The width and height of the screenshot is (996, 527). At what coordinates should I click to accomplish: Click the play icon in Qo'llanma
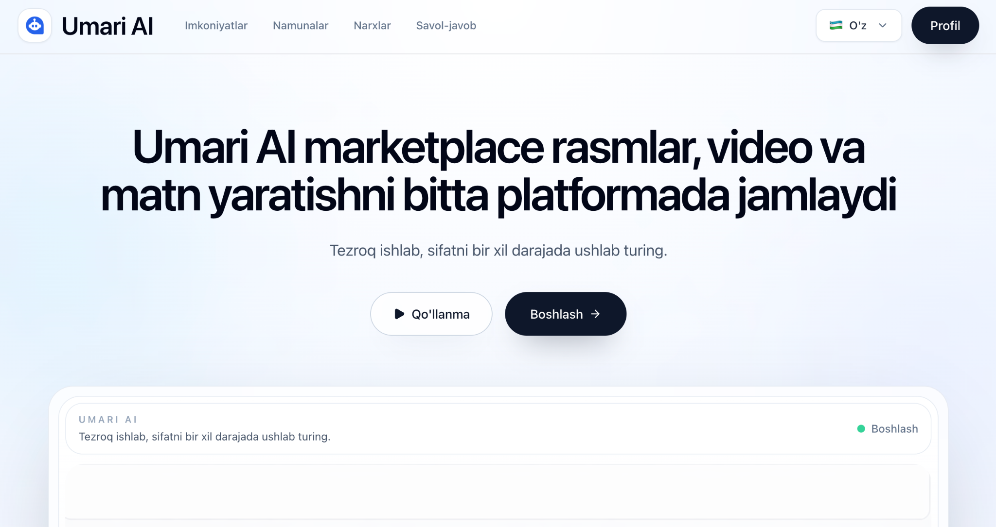(399, 314)
